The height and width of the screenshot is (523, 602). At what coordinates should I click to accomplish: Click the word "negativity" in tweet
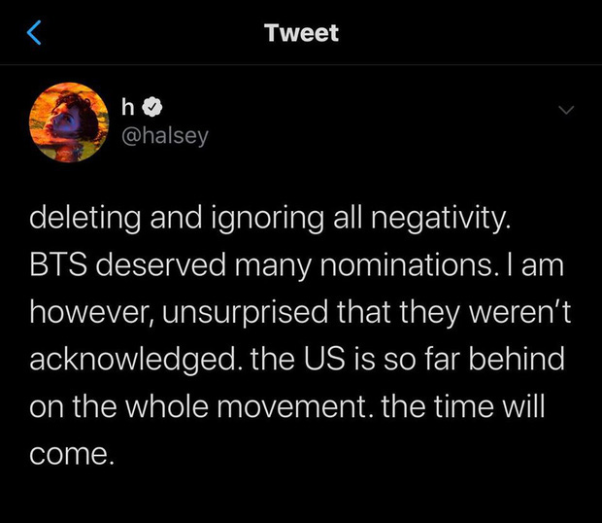pos(441,218)
